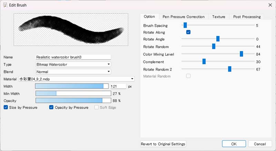Image resolution: width=276 pixels, height=151 pixels.
Task: Click the brush stroke preview image
Action: pyautogui.click(x=71, y=30)
